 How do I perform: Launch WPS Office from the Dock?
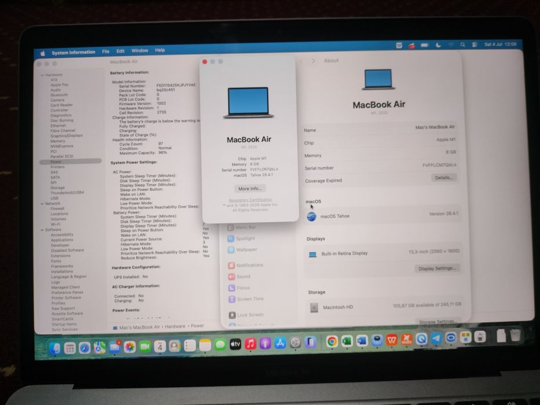(x=392, y=340)
